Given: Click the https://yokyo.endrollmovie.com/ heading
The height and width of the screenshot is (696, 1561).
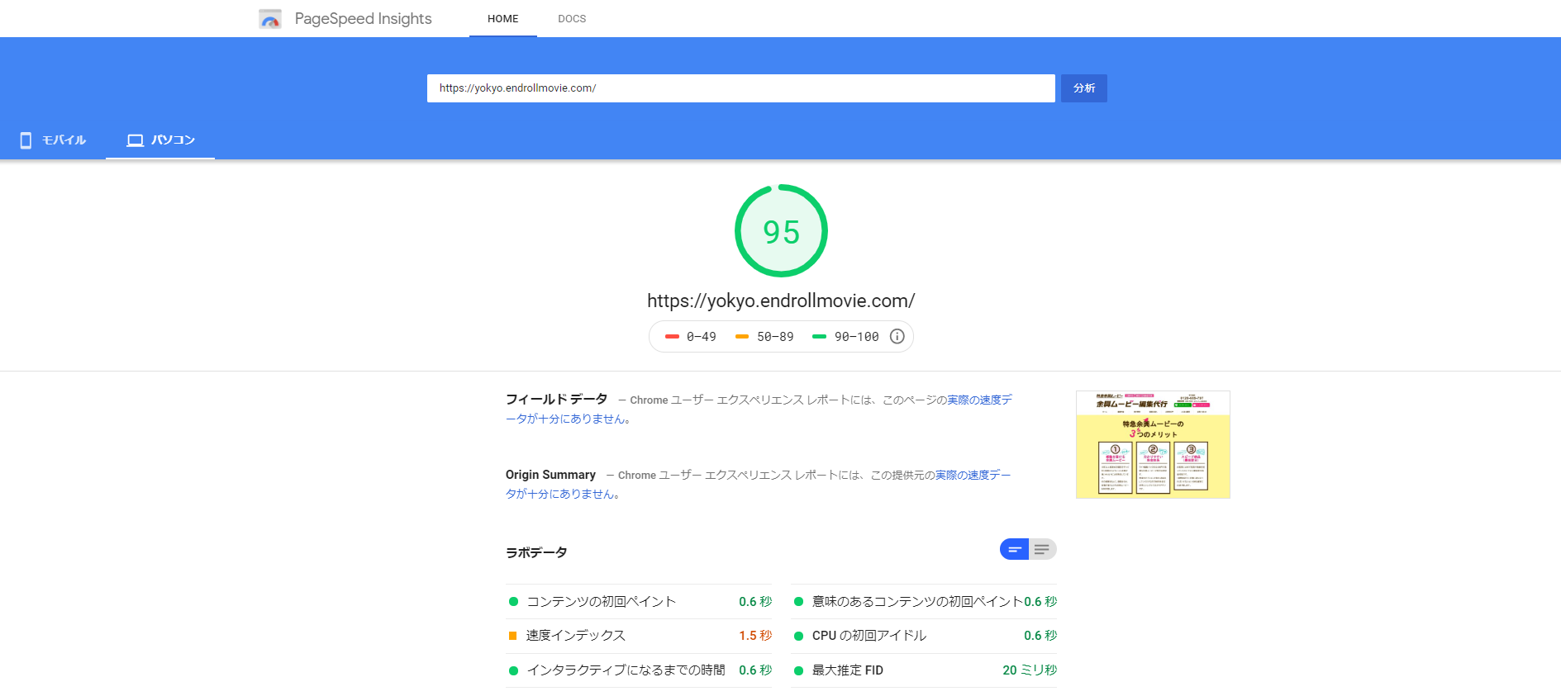Looking at the screenshot, I should click(x=781, y=301).
